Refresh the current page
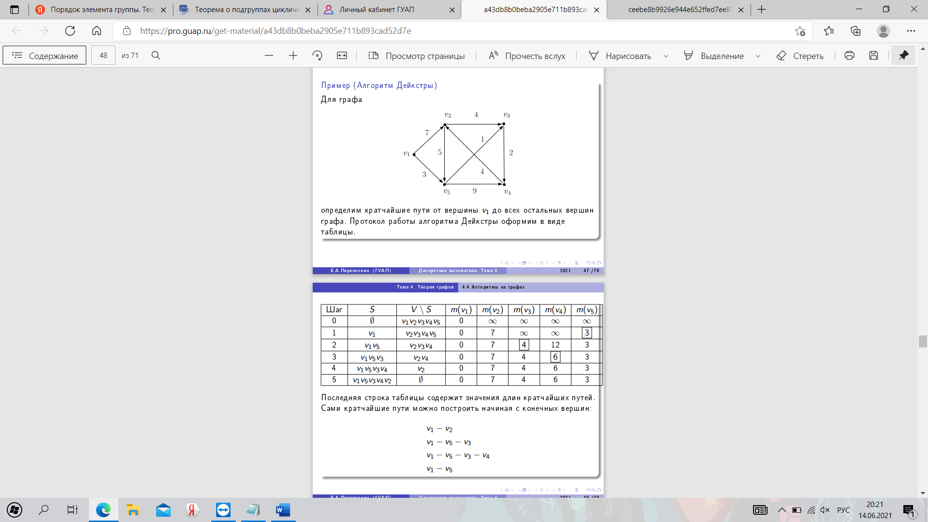Viewport: 928px width, 522px height. pos(70,31)
